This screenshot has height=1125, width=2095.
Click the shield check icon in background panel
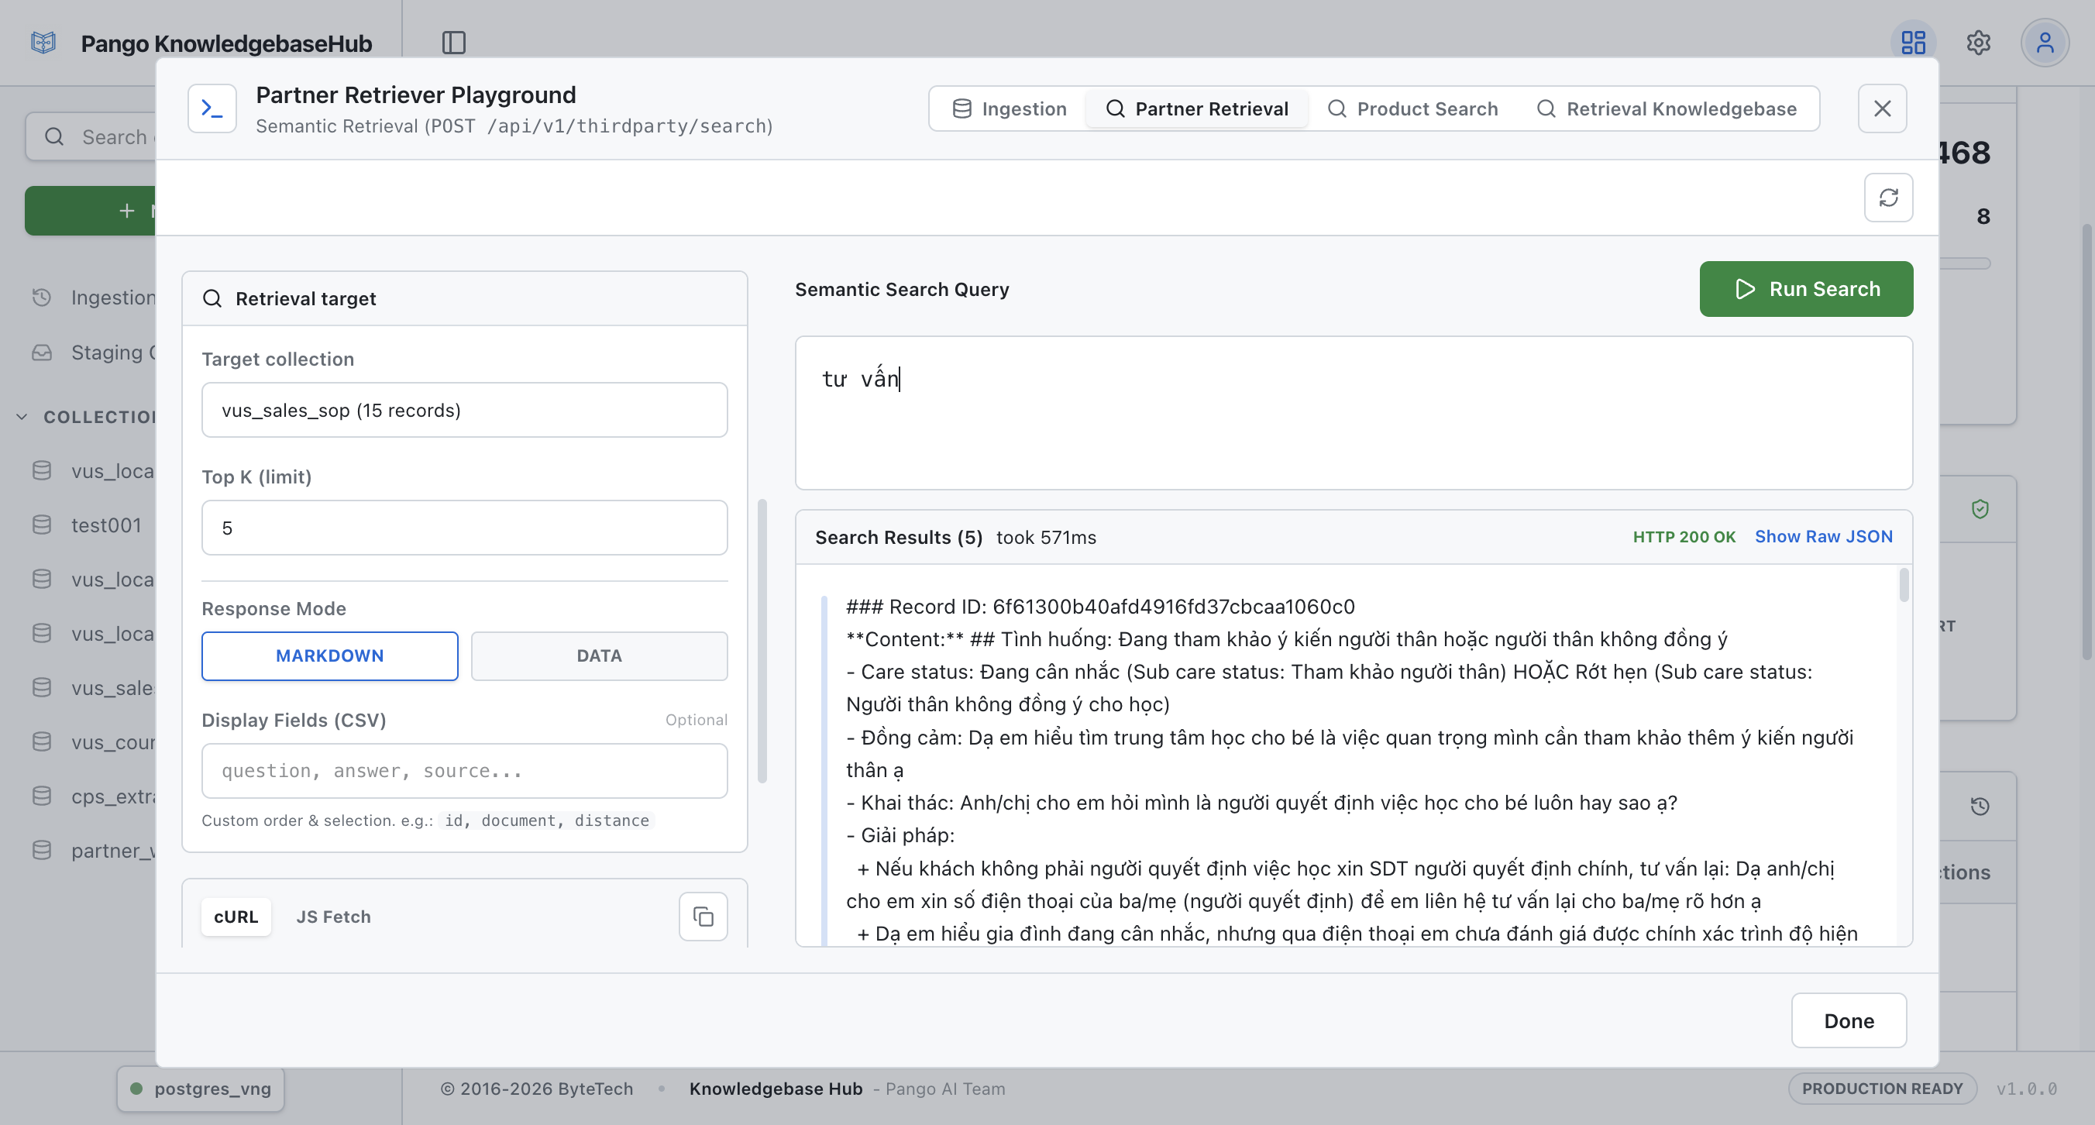point(1980,509)
